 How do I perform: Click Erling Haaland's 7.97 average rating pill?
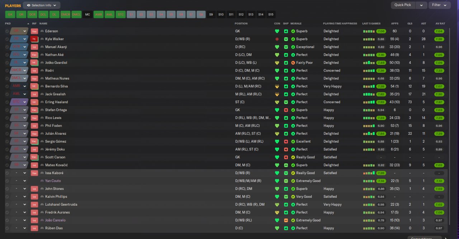pos(439,102)
